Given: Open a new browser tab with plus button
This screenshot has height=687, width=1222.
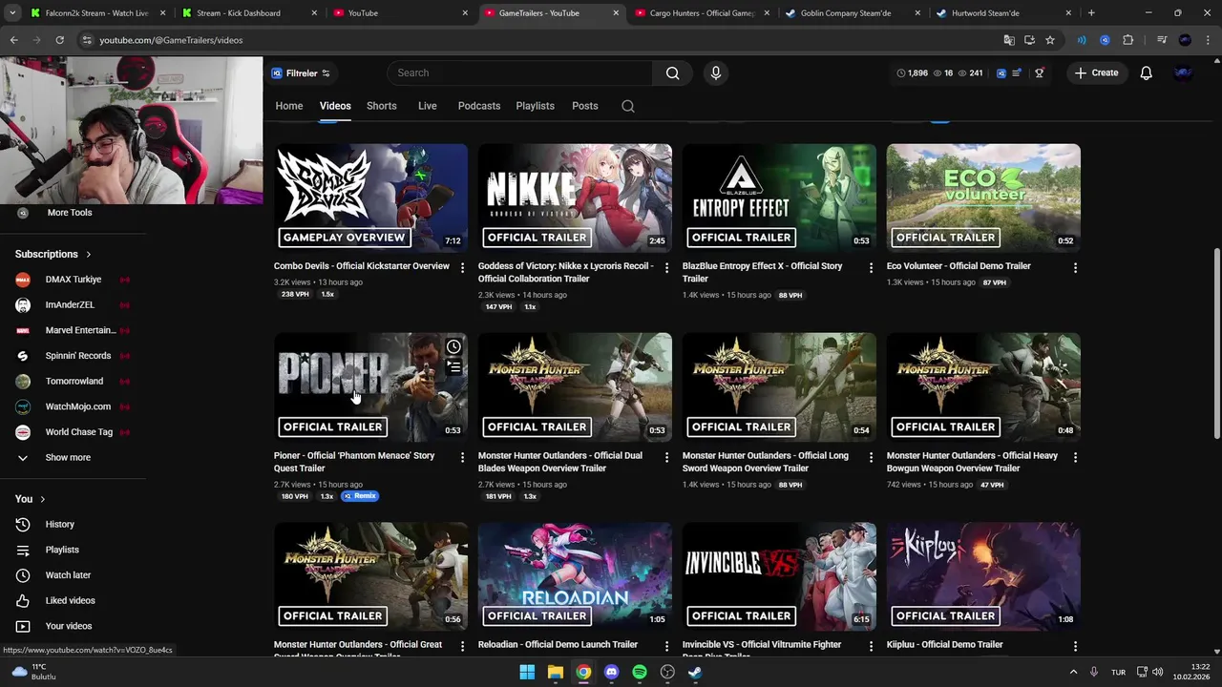Looking at the screenshot, I should [x=1091, y=13].
